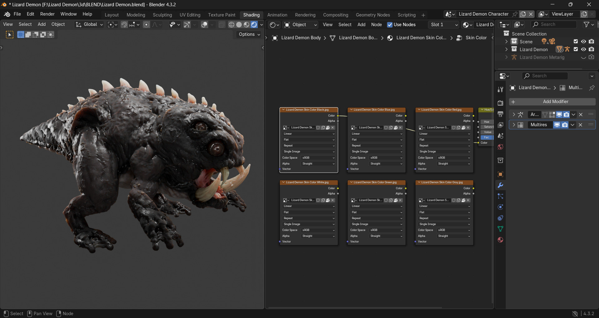
Task: Uncheck Lizard Demon collection checkbox
Action: 576,49
